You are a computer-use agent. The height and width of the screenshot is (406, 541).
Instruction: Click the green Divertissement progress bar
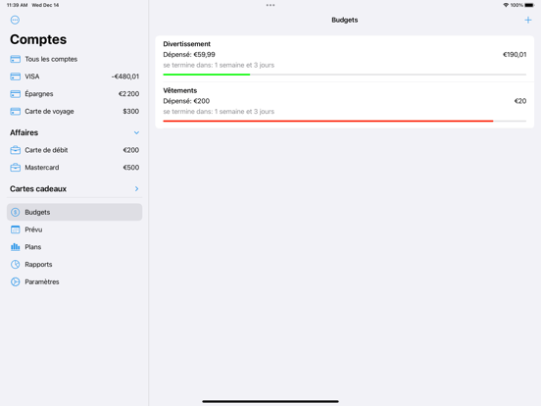(x=207, y=75)
